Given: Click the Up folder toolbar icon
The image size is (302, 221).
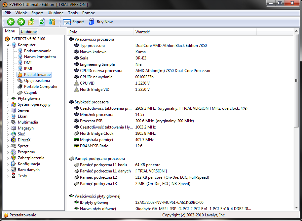Looking at the screenshot, I should click(31, 22).
